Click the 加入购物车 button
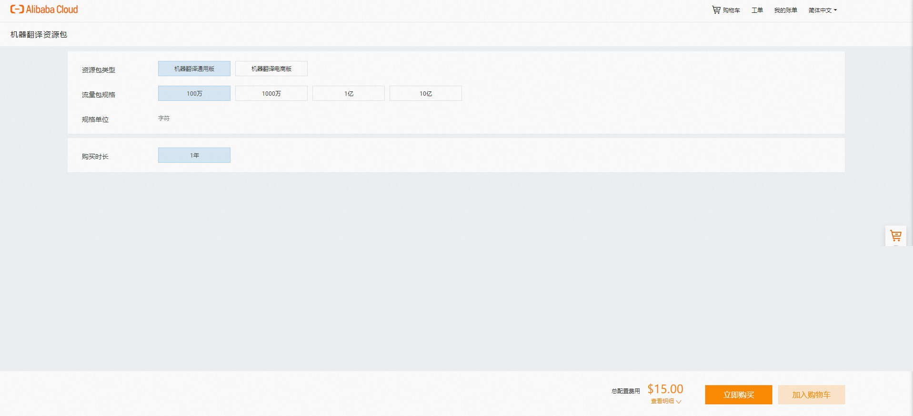 (812, 395)
